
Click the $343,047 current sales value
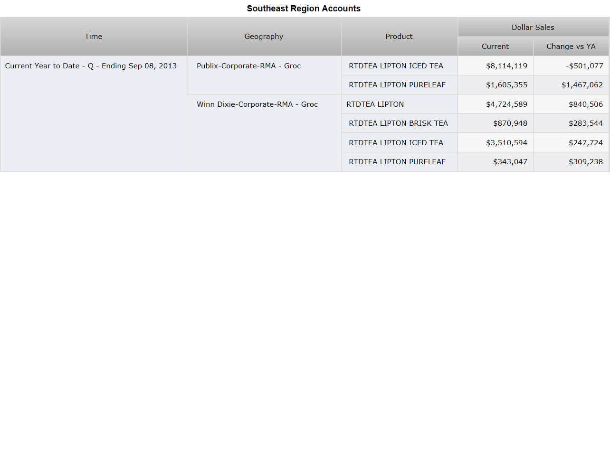click(496, 162)
